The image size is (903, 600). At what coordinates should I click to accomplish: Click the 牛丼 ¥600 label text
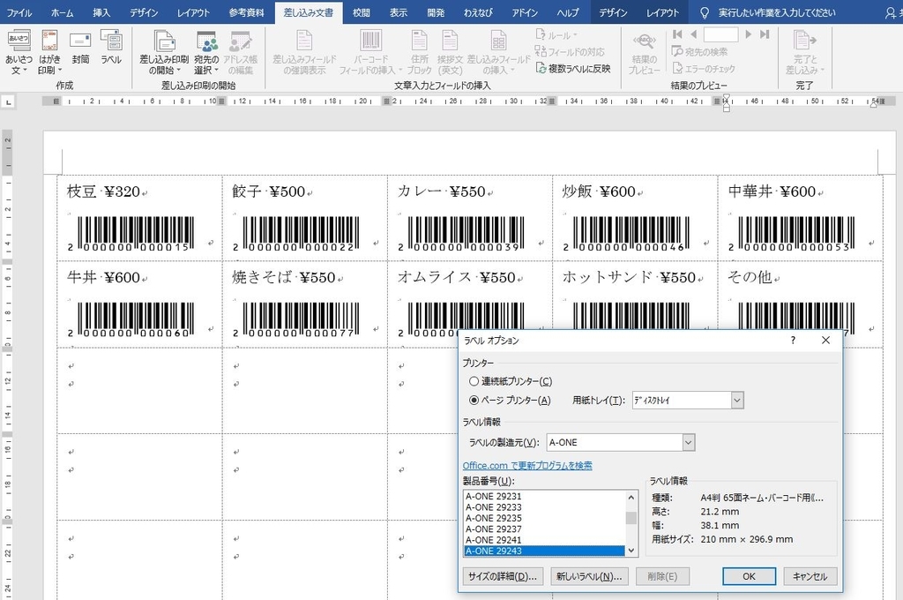[x=103, y=277]
